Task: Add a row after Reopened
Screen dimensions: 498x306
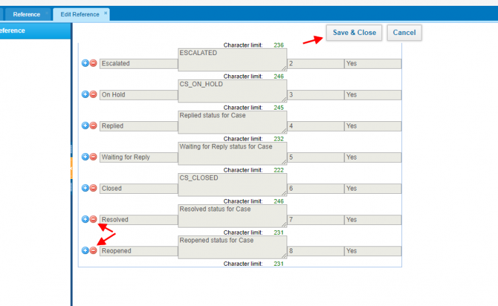Action: click(x=85, y=250)
